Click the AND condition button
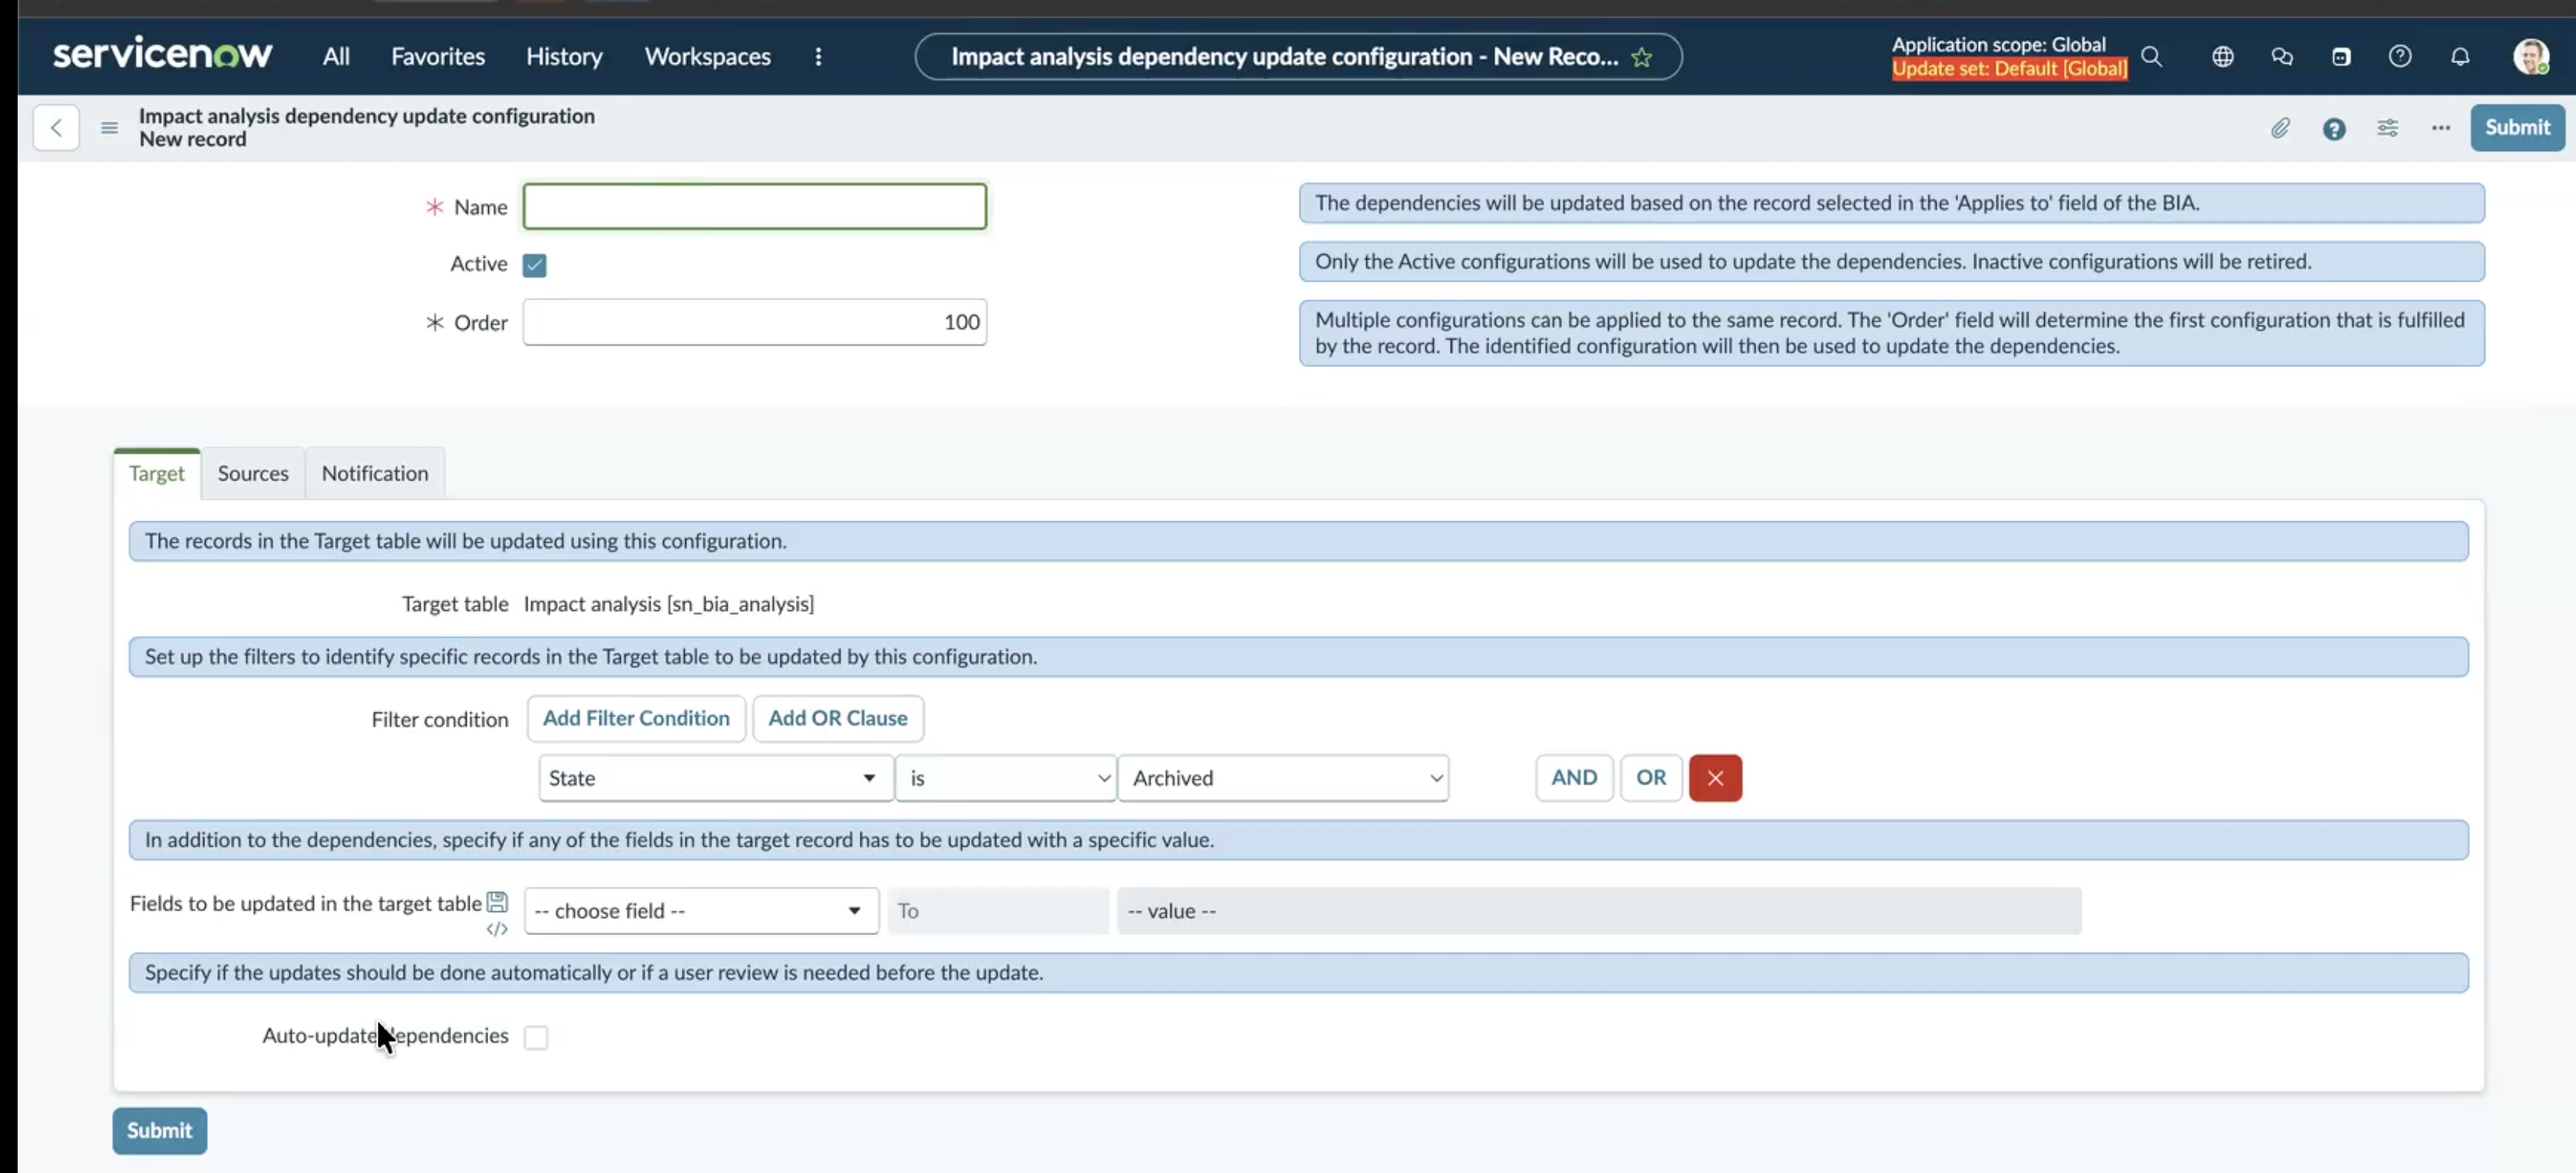 click(x=1574, y=778)
